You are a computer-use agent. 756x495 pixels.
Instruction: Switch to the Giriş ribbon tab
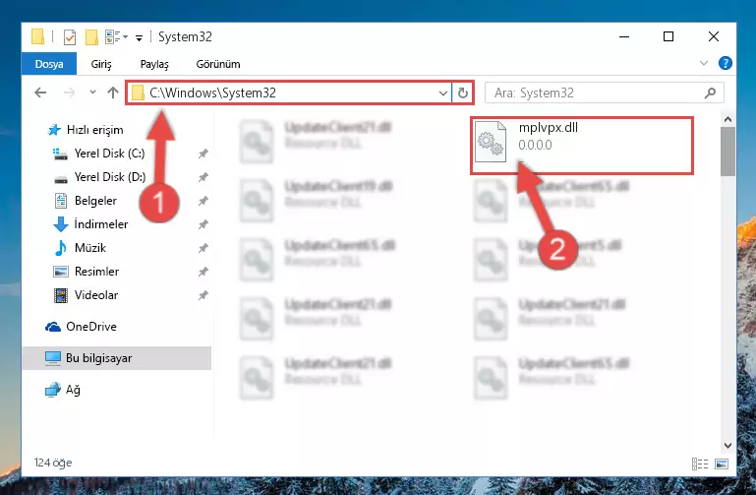tap(101, 64)
